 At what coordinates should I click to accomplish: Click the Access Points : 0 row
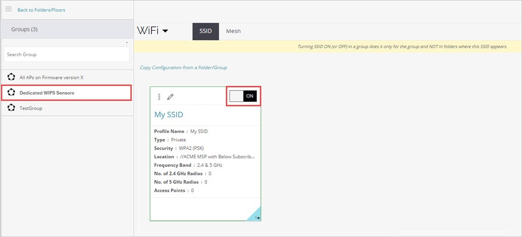tap(174, 190)
